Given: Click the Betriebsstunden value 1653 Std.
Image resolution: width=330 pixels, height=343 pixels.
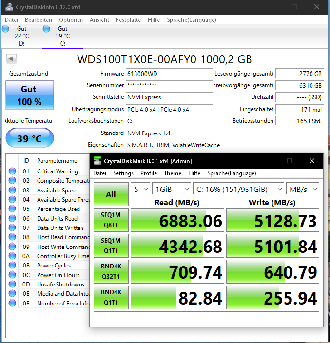Looking at the screenshot, I should tap(300, 121).
